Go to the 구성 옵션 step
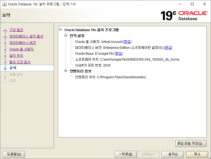The height and width of the screenshot is (159, 211). click(16, 30)
